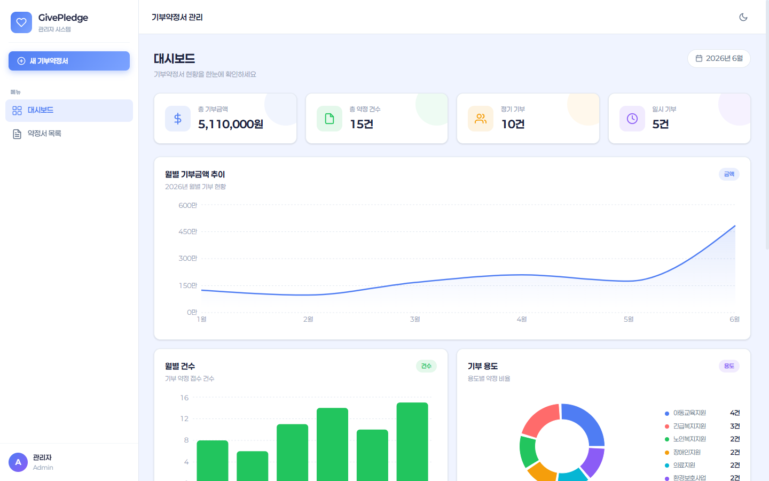Click the 2월 x-axis label
Viewport: 769px width, 481px height.
308,319
